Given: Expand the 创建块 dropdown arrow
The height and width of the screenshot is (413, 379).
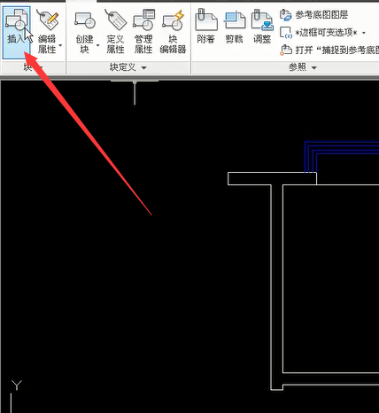Looking at the screenshot, I should [97, 45].
